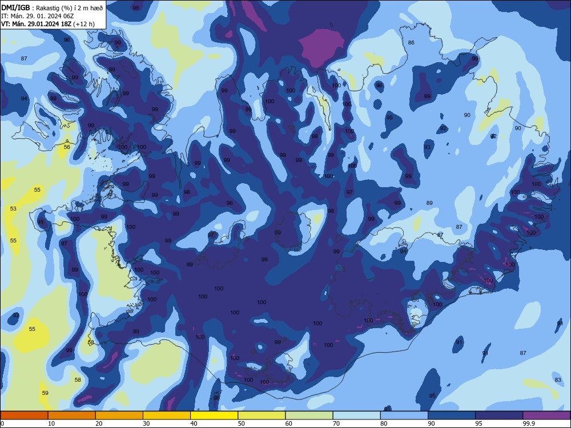This screenshot has width=571, height=428.
Task: Select the "IT: Mán. 29. 01. 2024 06Z" line
Action: (x=38, y=16)
